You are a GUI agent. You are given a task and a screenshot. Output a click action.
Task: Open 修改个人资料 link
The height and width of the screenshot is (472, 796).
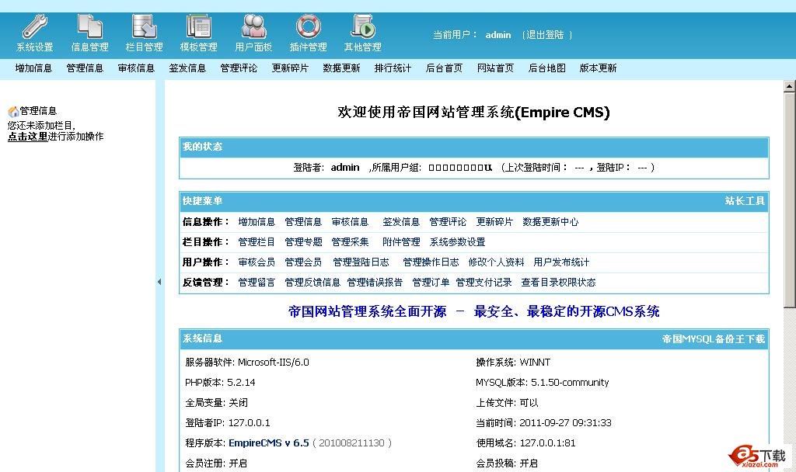pyautogui.click(x=496, y=262)
